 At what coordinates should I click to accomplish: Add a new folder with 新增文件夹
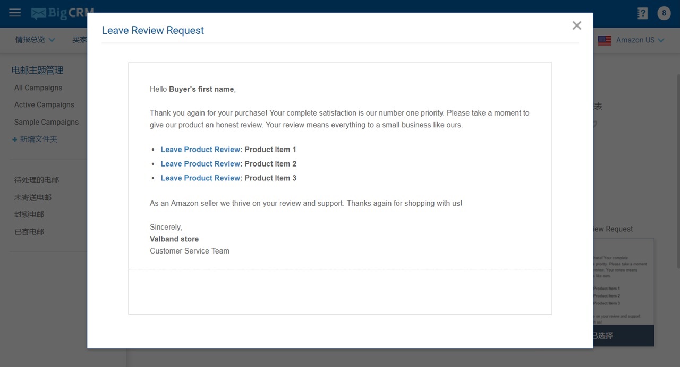pyautogui.click(x=35, y=139)
